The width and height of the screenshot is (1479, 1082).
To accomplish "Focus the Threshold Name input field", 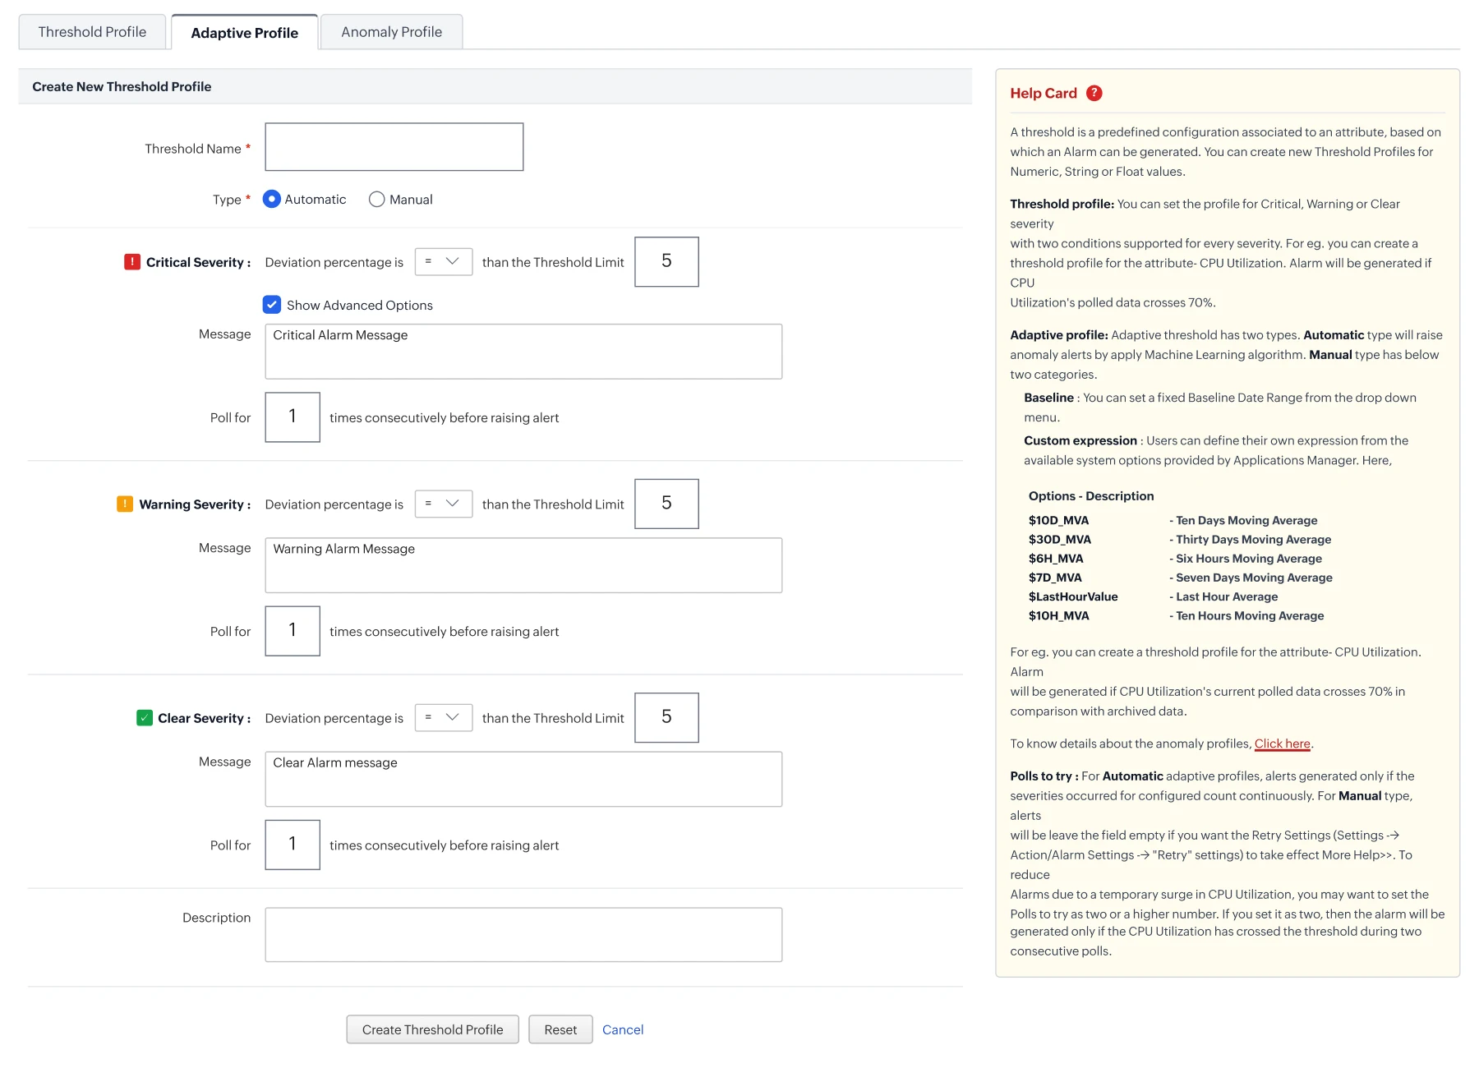I will click(394, 147).
